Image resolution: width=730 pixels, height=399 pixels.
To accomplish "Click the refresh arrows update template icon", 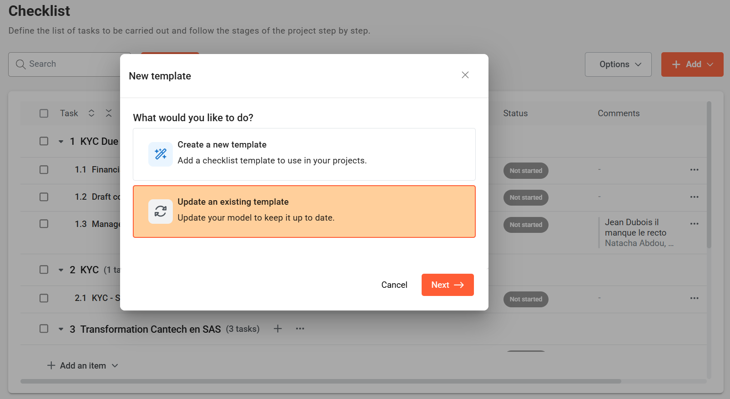I will pyautogui.click(x=160, y=212).
